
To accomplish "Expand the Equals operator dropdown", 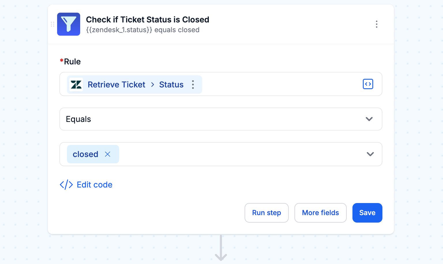I will tap(369, 119).
